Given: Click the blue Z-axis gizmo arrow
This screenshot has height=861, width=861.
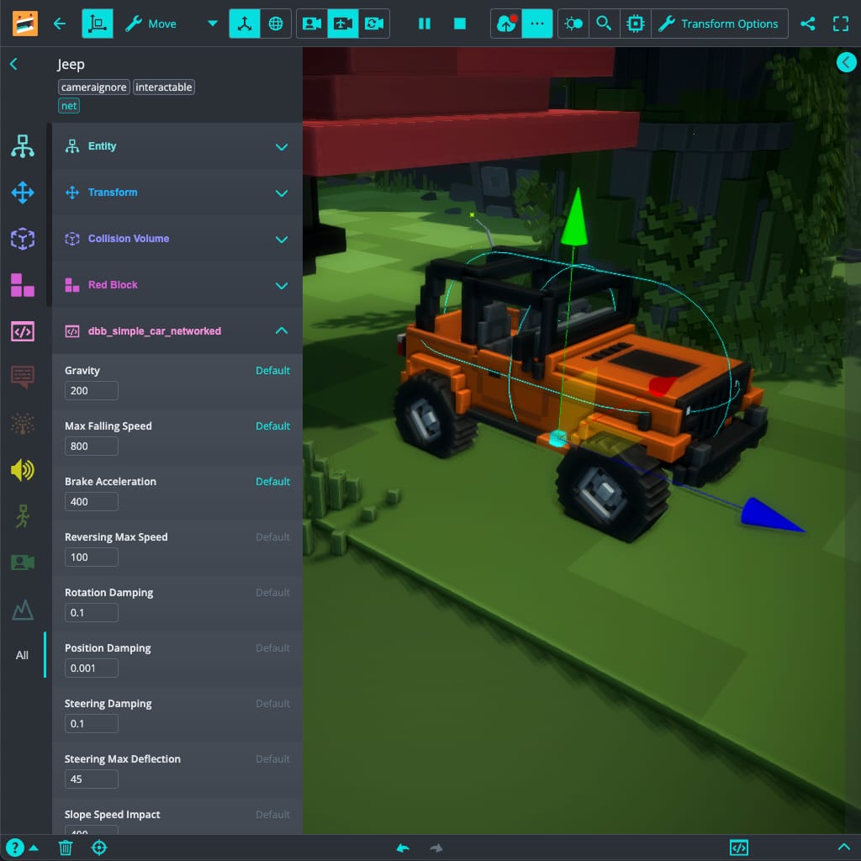Looking at the screenshot, I should point(771,517).
